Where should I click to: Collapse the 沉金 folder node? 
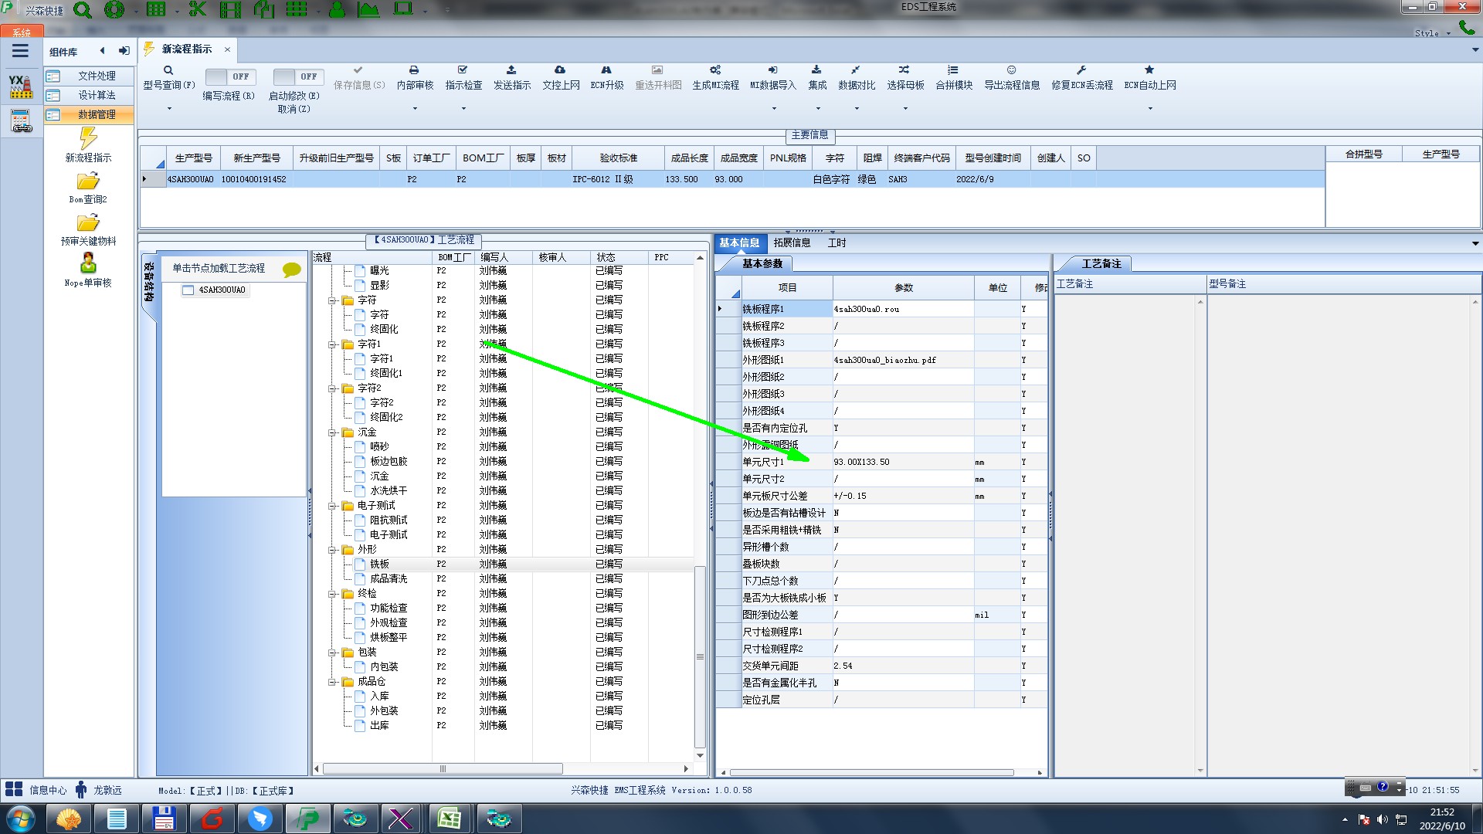click(332, 432)
